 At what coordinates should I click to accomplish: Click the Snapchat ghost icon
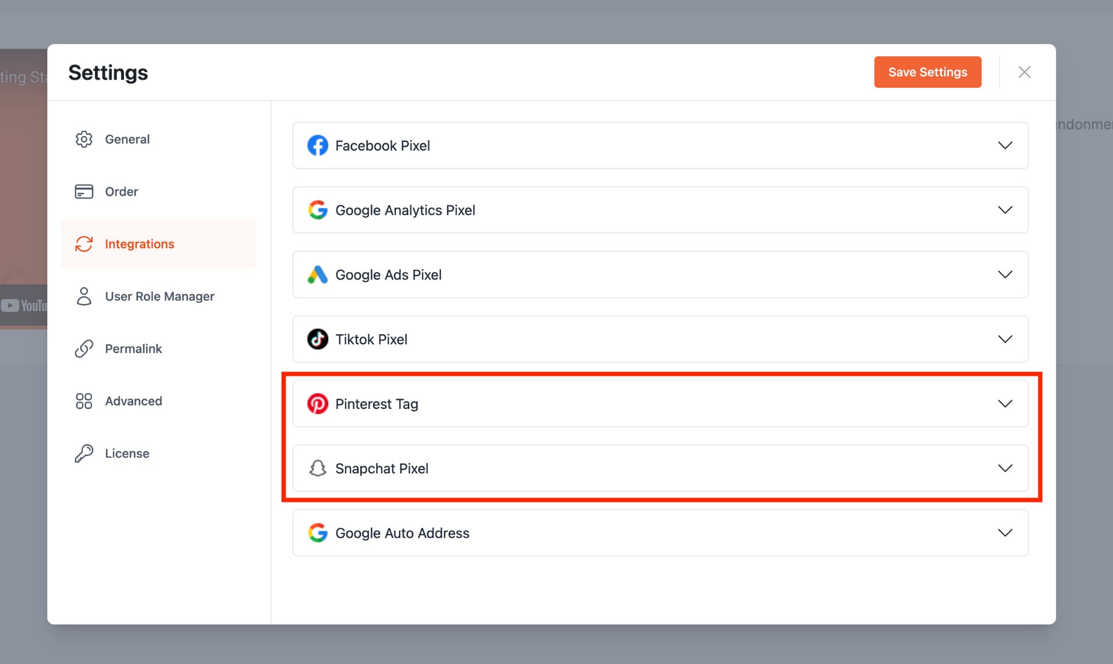point(318,468)
